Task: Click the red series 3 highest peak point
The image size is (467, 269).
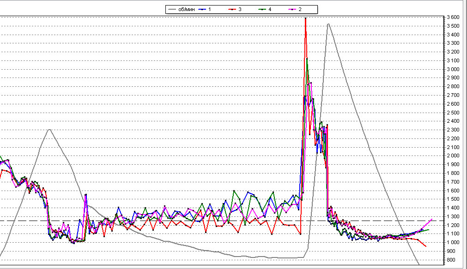Action: coord(306,18)
